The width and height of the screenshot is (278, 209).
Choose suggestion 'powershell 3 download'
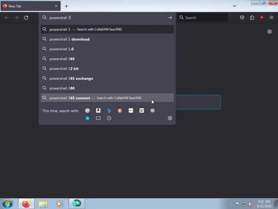[107, 39]
